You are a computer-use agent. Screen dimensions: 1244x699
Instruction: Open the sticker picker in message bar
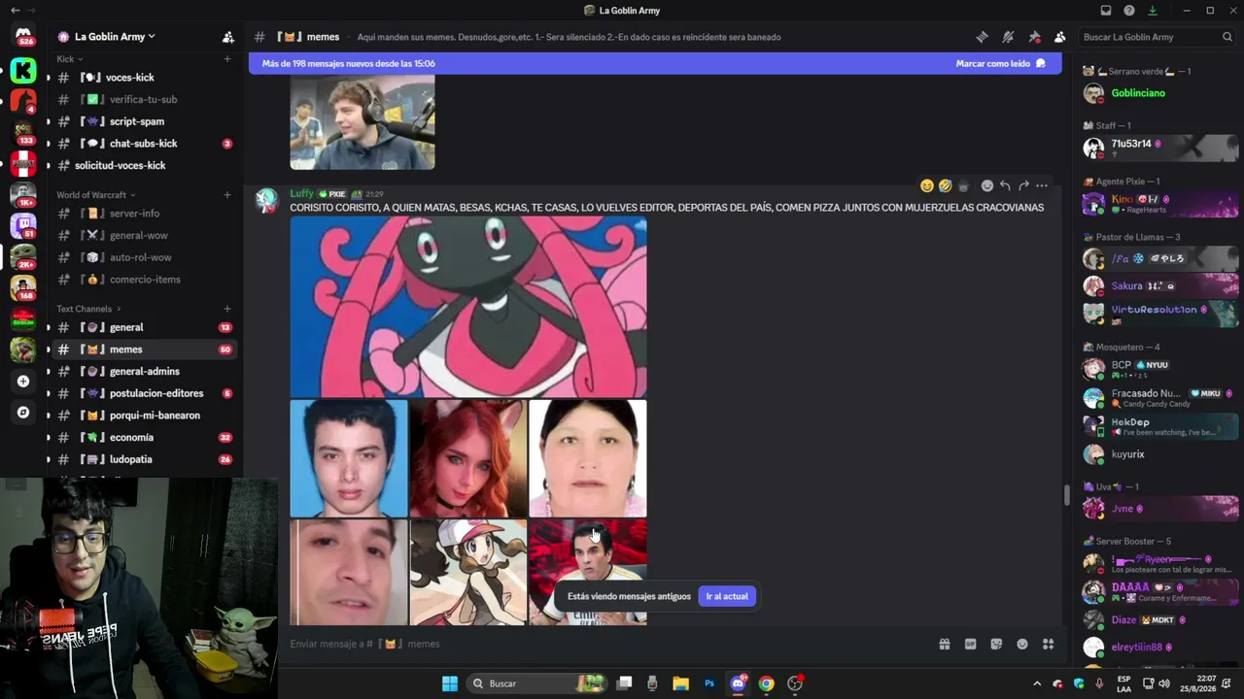(x=996, y=644)
